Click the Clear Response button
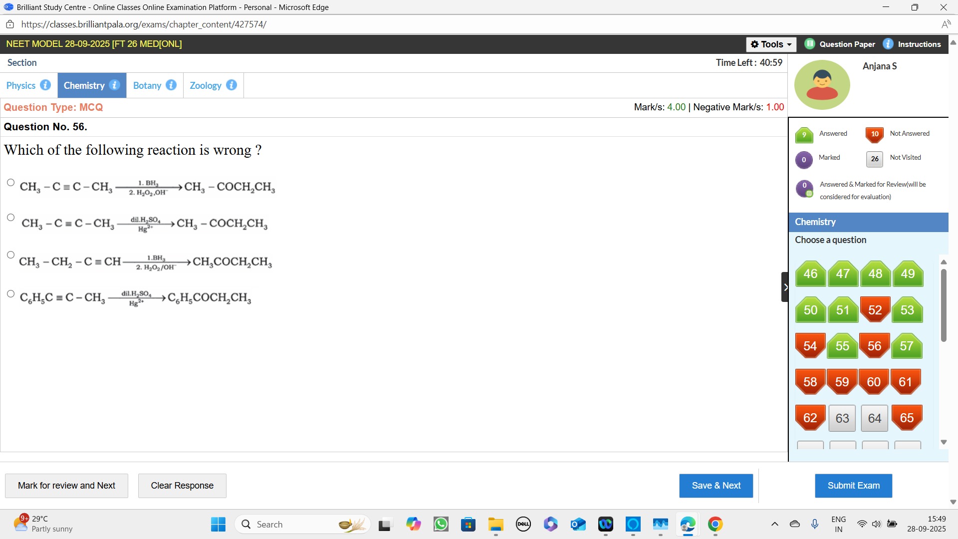Image resolution: width=958 pixels, height=539 pixels. click(x=182, y=486)
